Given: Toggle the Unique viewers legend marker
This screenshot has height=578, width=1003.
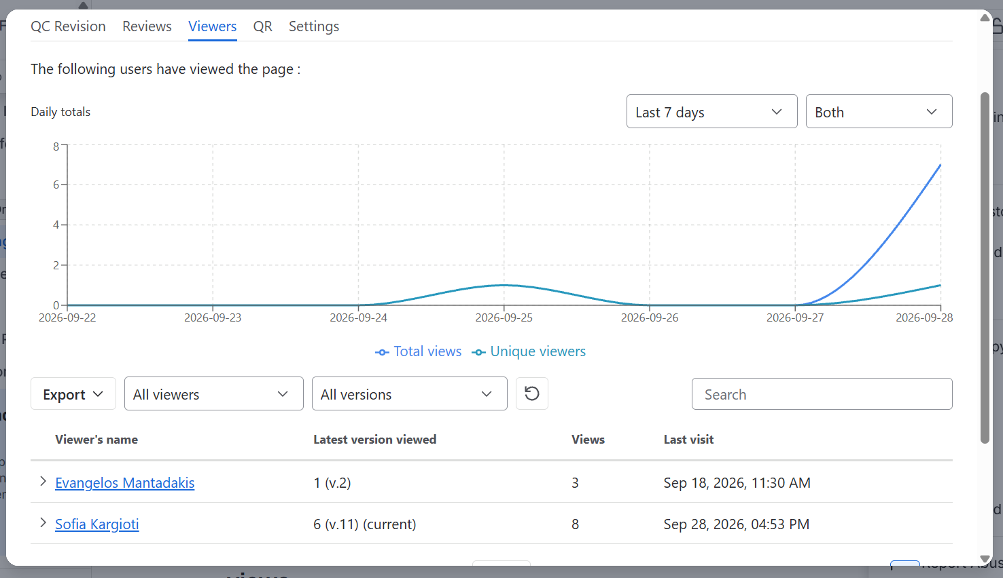Looking at the screenshot, I should [478, 352].
